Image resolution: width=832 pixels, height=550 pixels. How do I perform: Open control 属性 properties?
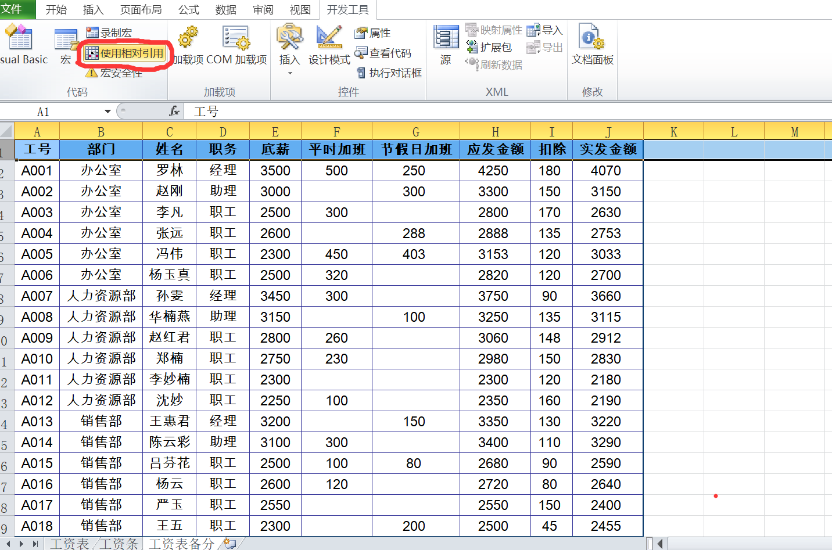pyautogui.click(x=373, y=33)
